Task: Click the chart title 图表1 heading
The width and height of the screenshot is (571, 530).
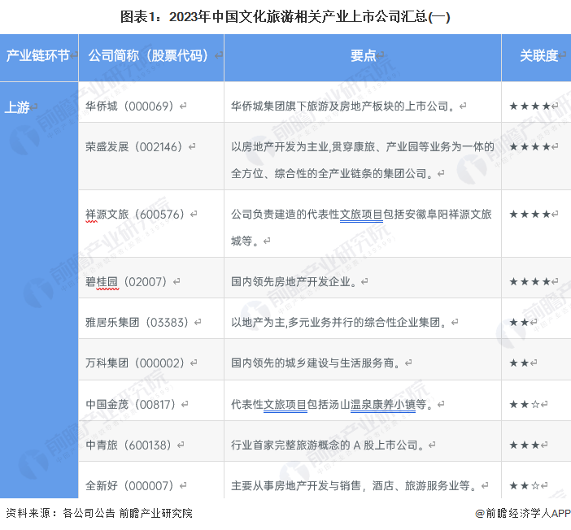Action: 285,15
